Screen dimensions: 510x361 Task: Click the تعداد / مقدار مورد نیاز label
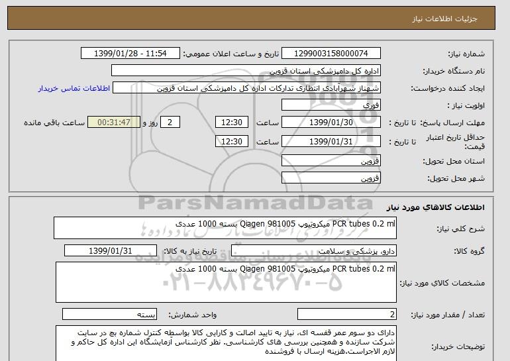click(x=448, y=315)
